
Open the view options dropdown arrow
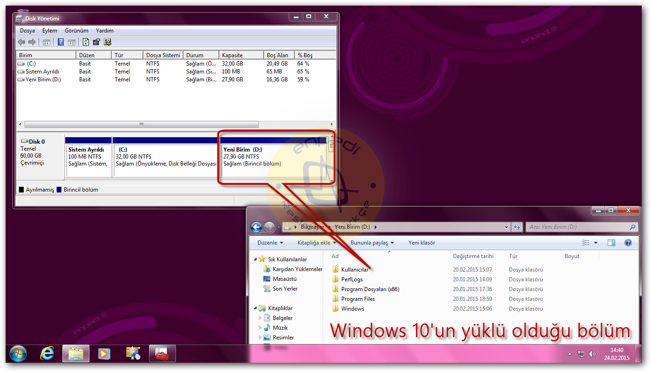coord(596,243)
